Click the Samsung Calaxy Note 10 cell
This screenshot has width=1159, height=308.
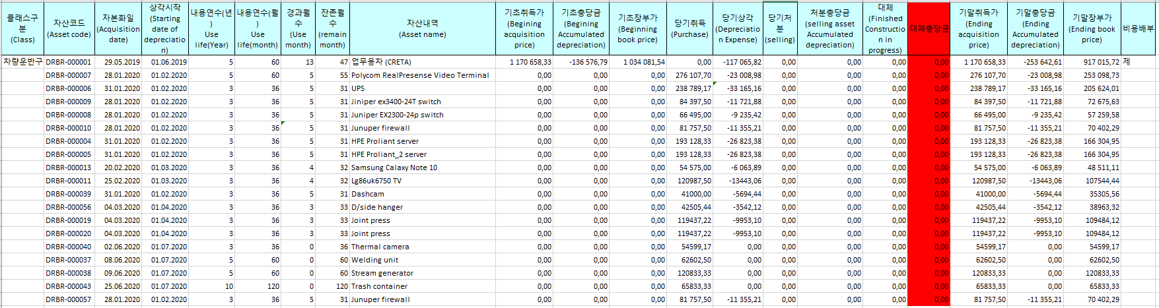click(x=394, y=168)
